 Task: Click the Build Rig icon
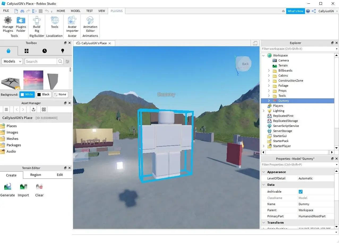click(x=37, y=24)
